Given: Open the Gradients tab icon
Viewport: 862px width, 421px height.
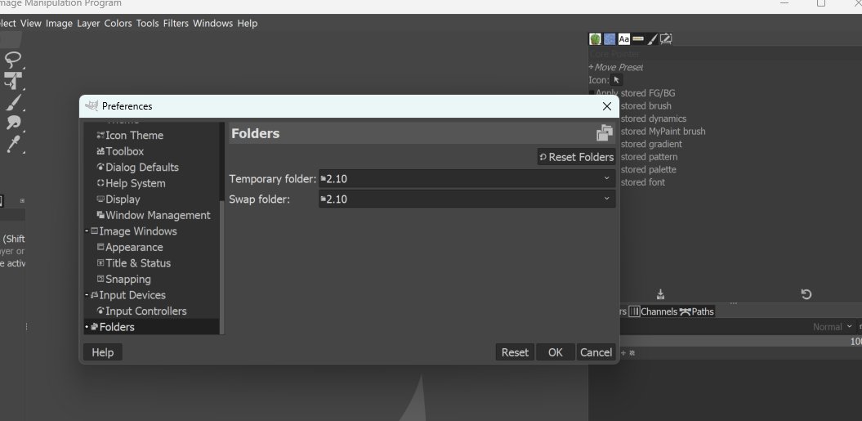Looking at the screenshot, I should (x=638, y=38).
